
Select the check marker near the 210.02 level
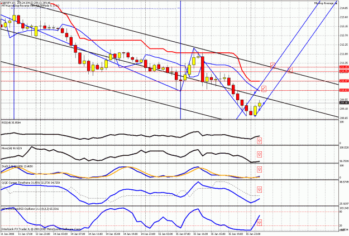264,88
